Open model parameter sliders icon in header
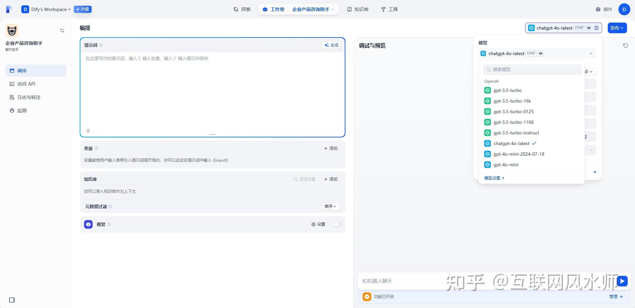This screenshot has width=635, height=308. 596,28
